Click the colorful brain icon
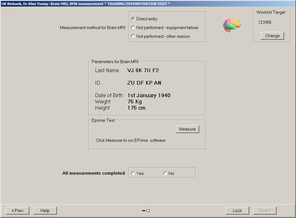296x218 pixels. click(232, 25)
